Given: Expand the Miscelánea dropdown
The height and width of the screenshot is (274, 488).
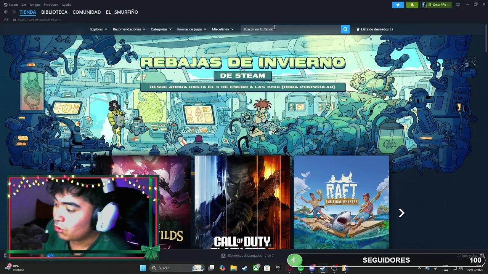Looking at the screenshot, I should pyautogui.click(x=223, y=29).
